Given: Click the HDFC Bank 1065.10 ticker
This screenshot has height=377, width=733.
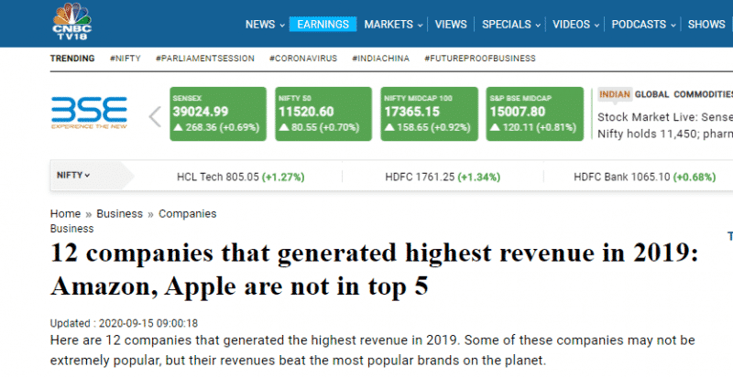Looking at the screenshot, I should pyautogui.click(x=645, y=177).
